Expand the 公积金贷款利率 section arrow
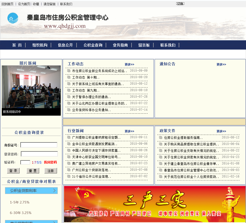Image resolution: width=246 pixels, height=223 pixels. pos(54,190)
